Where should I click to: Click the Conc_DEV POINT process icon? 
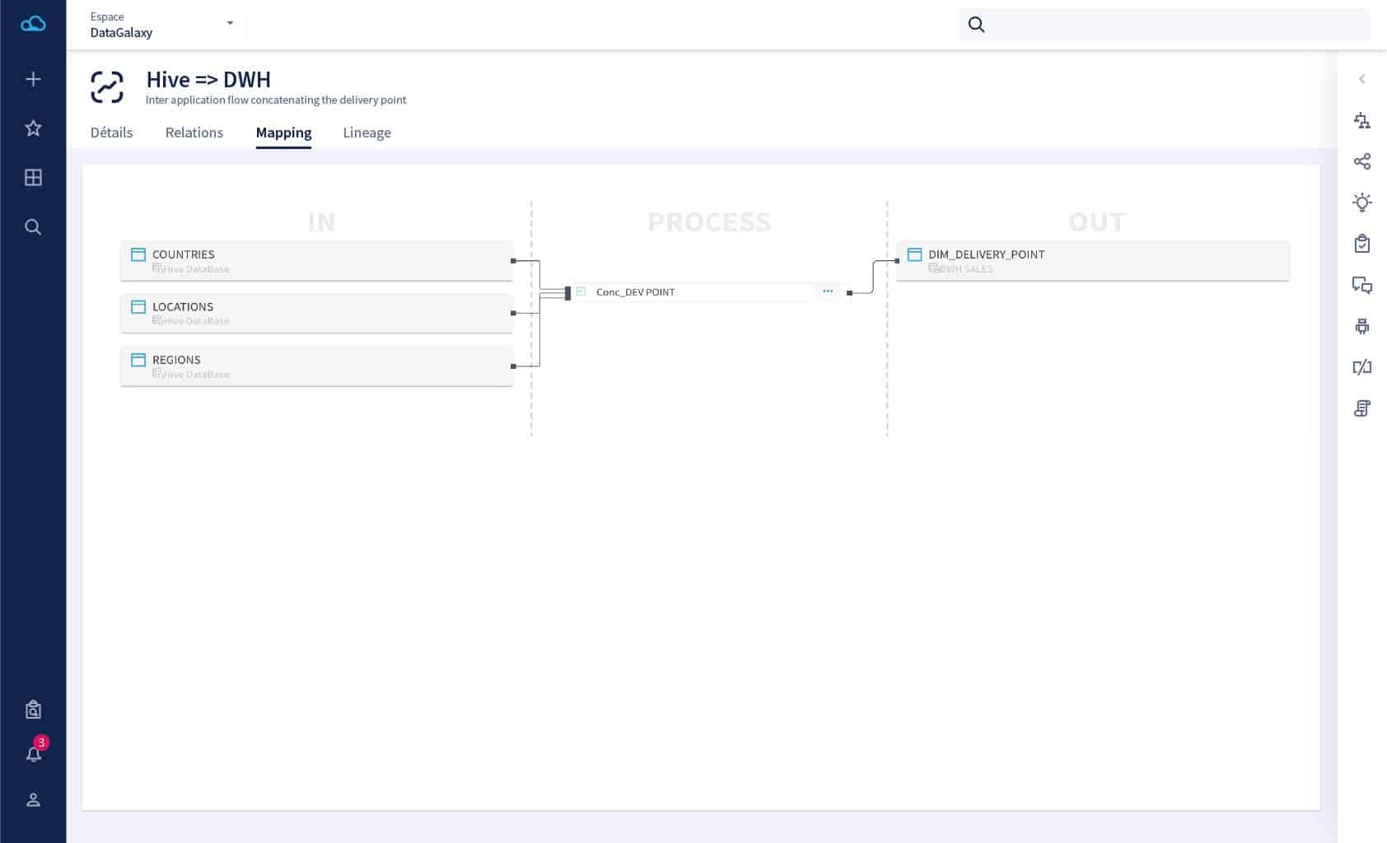click(x=581, y=291)
